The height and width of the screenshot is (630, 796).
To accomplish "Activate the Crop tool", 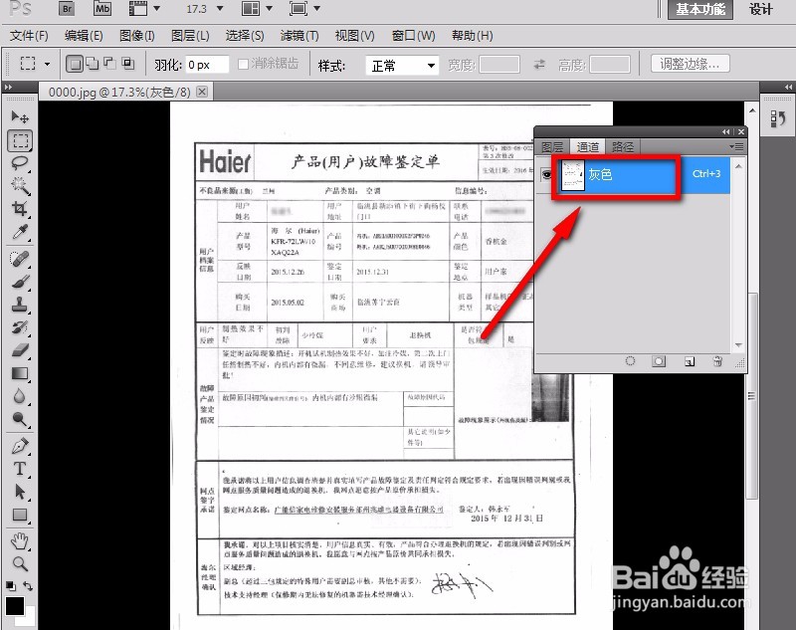I will click(x=20, y=209).
